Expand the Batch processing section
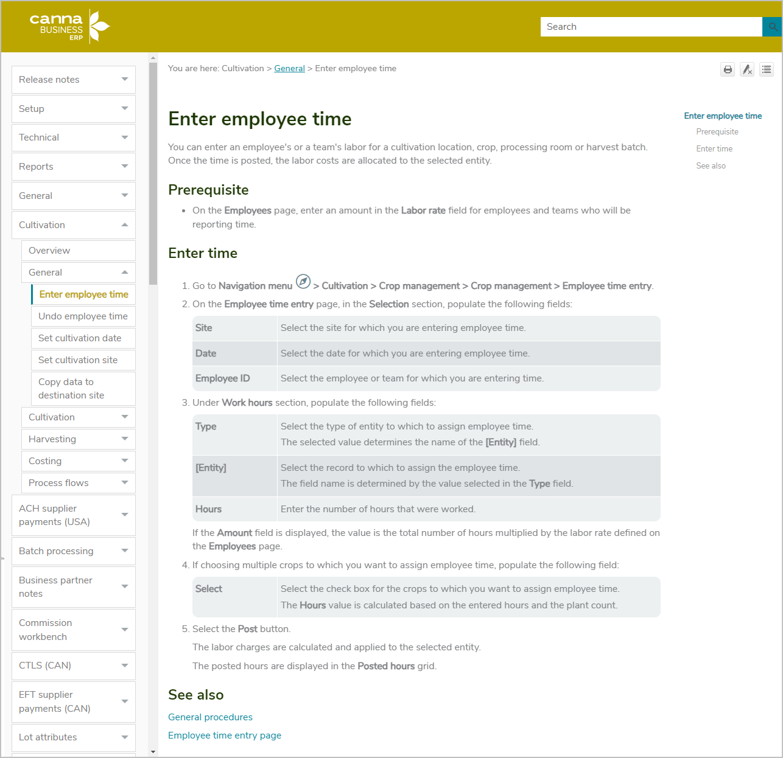The width and height of the screenshot is (783, 758). coord(124,551)
